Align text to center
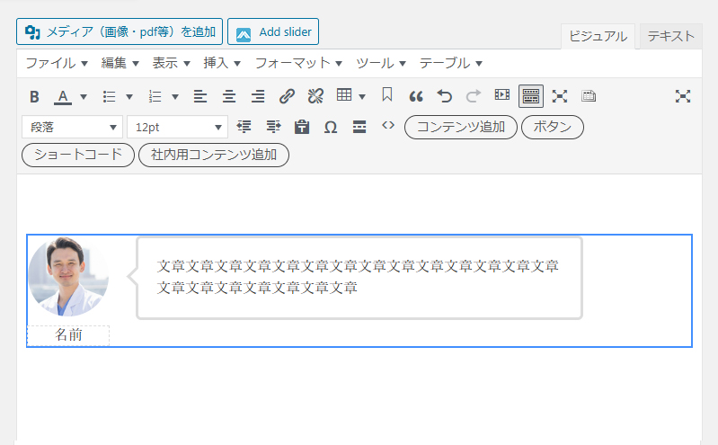This screenshot has height=445, width=718. pos(229,96)
